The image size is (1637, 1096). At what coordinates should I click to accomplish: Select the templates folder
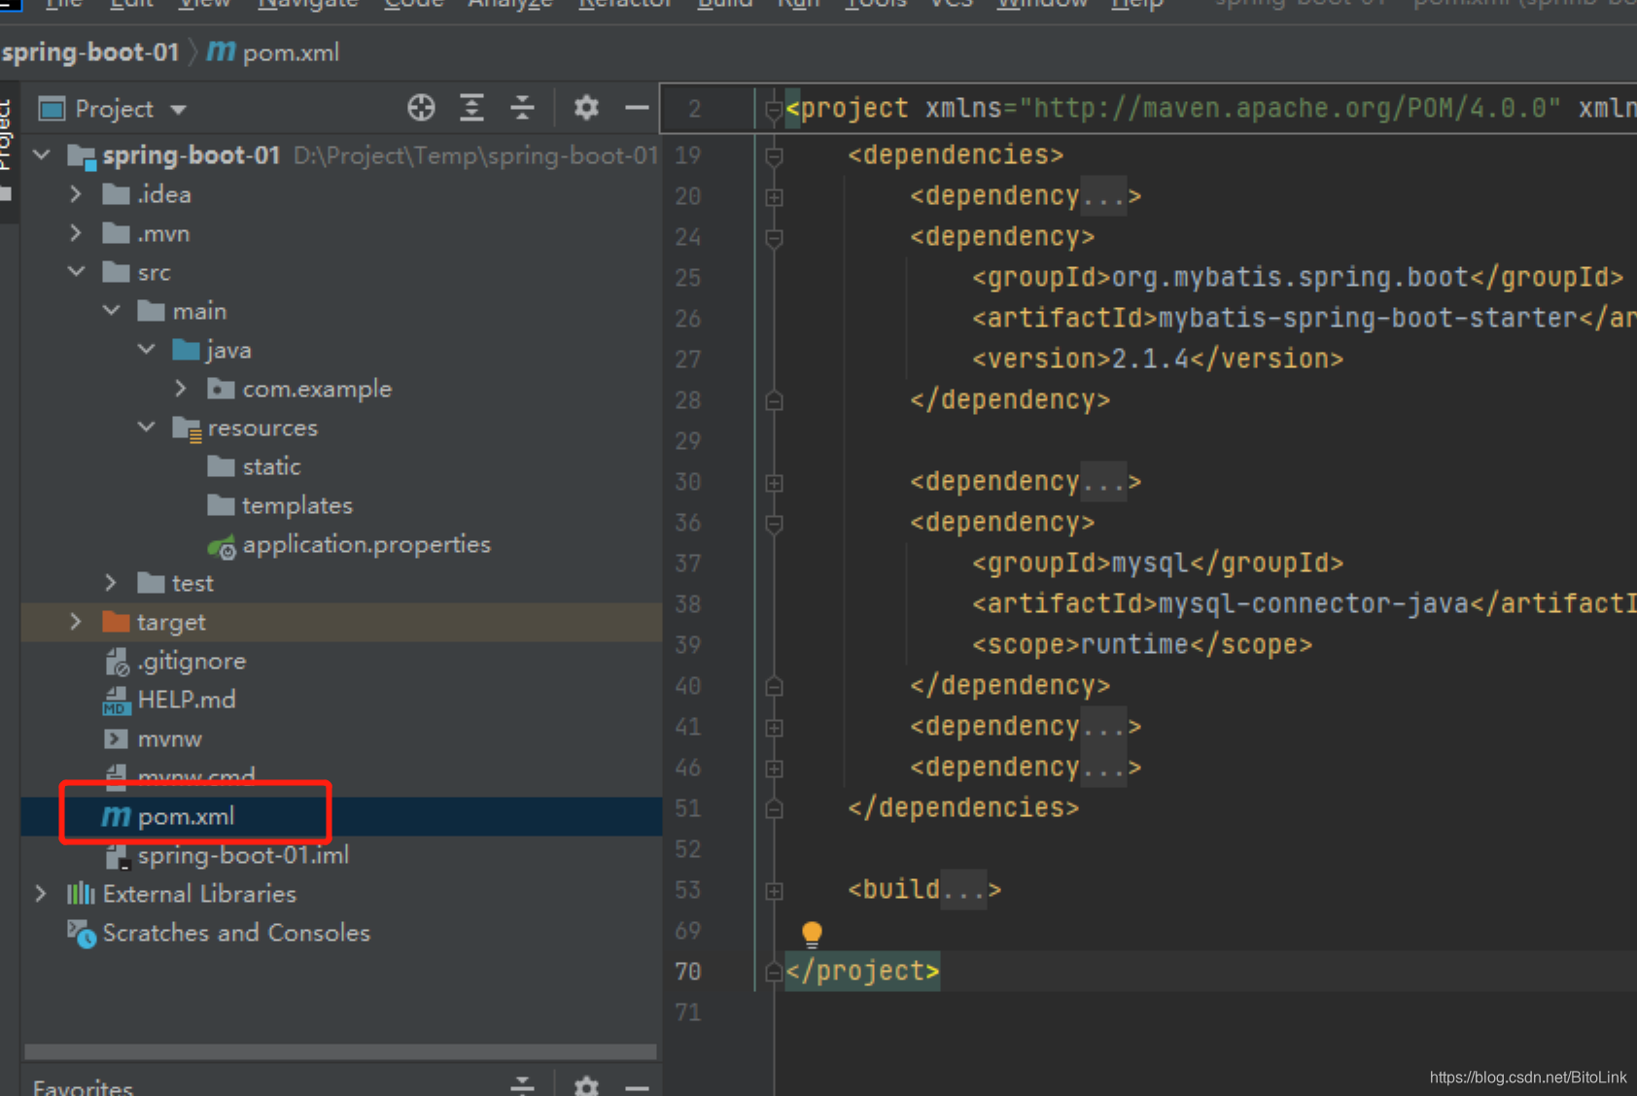pos(297,505)
